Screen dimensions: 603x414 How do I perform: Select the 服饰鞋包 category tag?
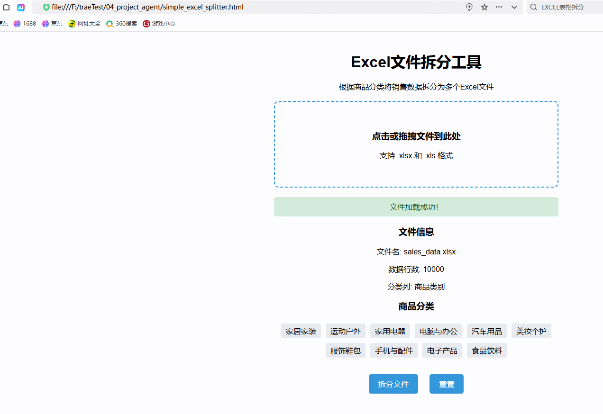click(x=346, y=351)
